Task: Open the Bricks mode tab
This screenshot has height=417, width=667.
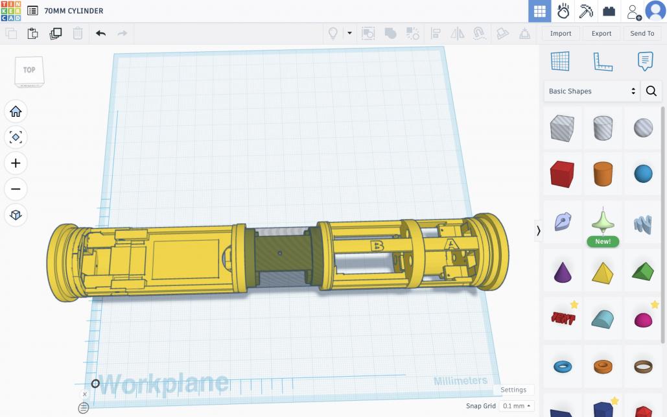Action: coord(609,11)
